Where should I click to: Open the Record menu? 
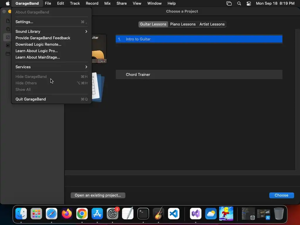click(92, 4)
